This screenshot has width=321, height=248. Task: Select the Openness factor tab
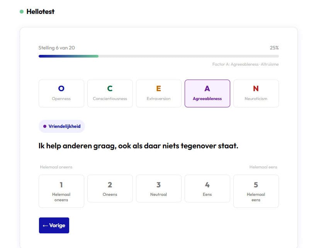pos(61,93)
